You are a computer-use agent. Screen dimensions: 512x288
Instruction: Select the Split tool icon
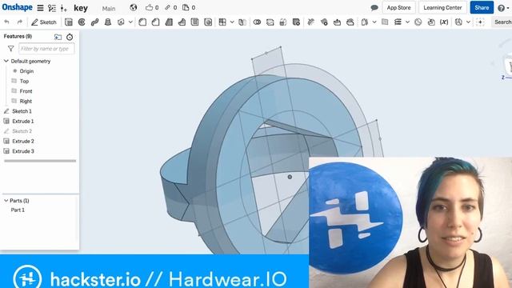click(270, 22)
